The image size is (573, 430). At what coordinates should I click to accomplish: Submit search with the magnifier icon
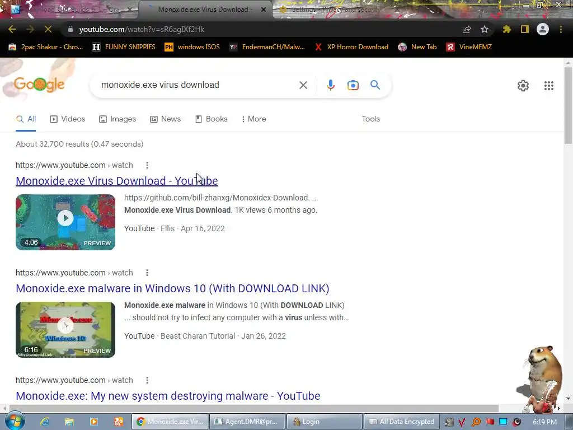click(375, 85)
